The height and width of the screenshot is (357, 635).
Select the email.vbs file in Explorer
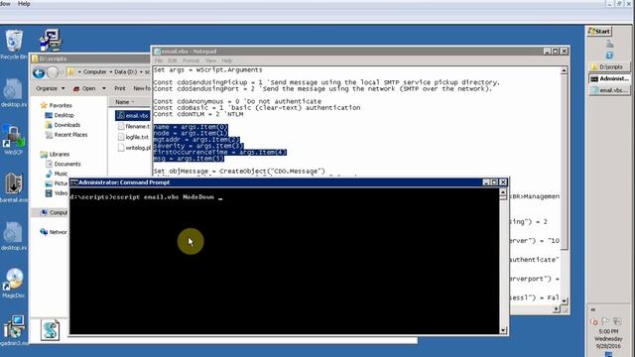pyautogui.click(x=133, y=116)
